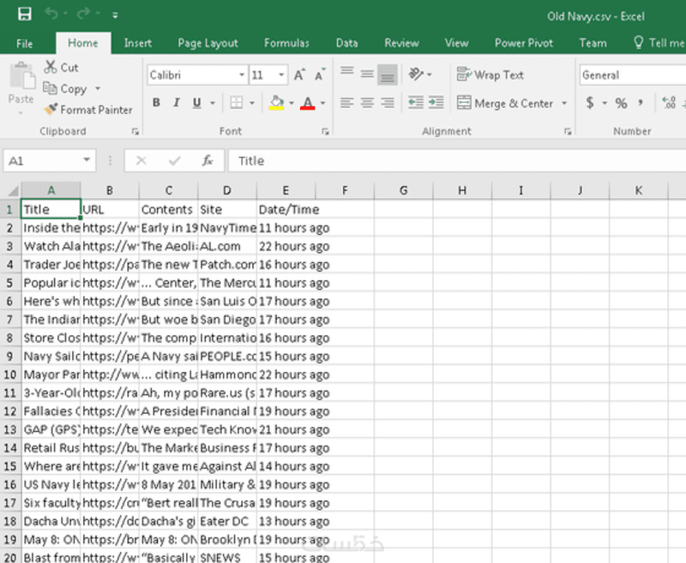Click the Enter checkmark in formula bar
The height and width of the screenshot is (563, 686).
(x=175, y=161)
